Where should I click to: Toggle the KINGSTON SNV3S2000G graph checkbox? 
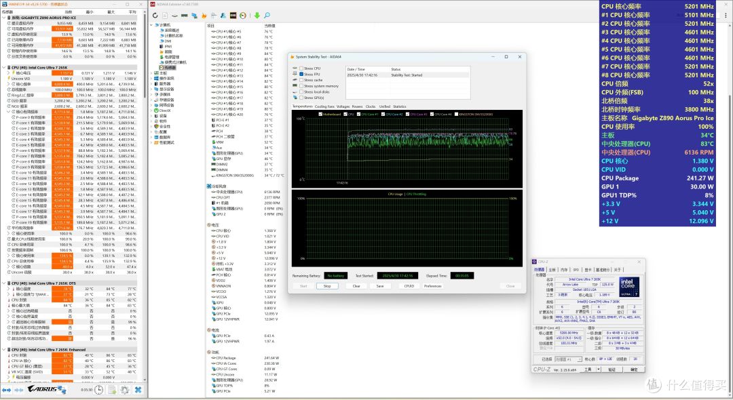click(x=456, y=114)
